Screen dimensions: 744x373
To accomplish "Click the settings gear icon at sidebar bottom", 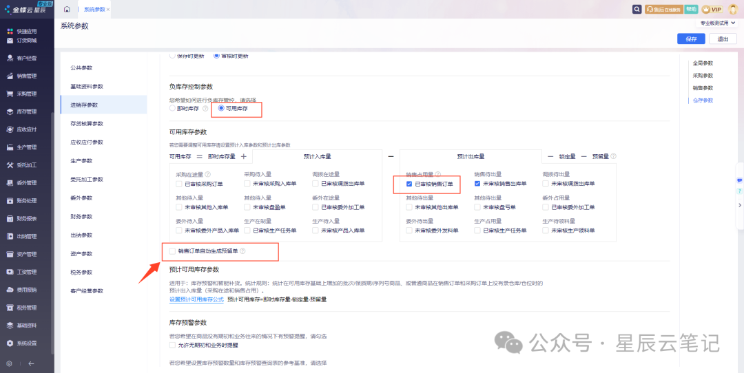I will coord(9,363).
